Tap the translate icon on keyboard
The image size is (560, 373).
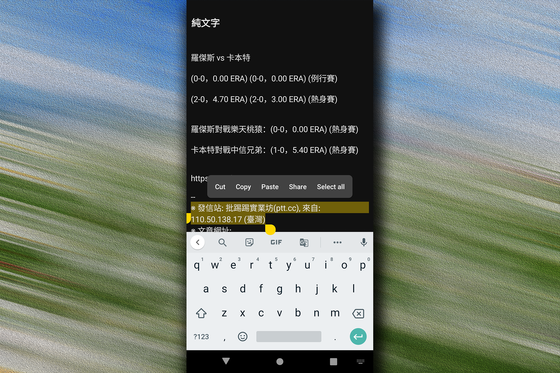(x=304, y=243)
